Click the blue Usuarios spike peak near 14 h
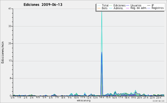167x103 pixels. 102,52
